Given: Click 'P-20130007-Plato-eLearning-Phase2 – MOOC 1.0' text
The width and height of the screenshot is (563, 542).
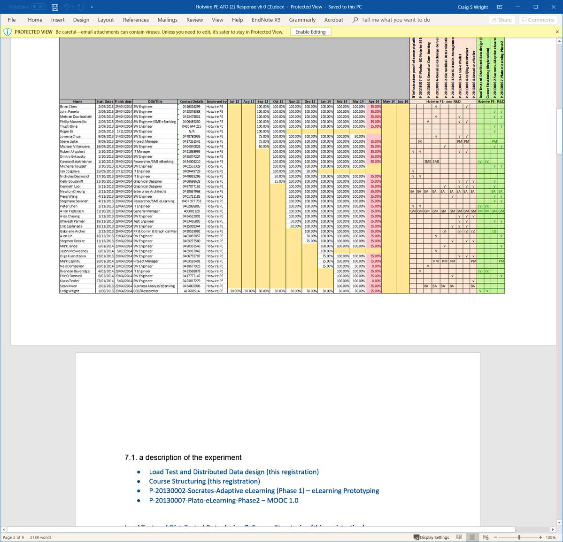Looking at the screenshot, I should [224, 500].
